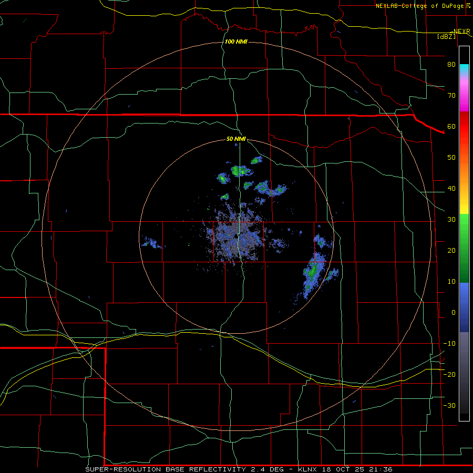
Task: Click the 0 value on the dBZ scale
Action: [454, 313]
